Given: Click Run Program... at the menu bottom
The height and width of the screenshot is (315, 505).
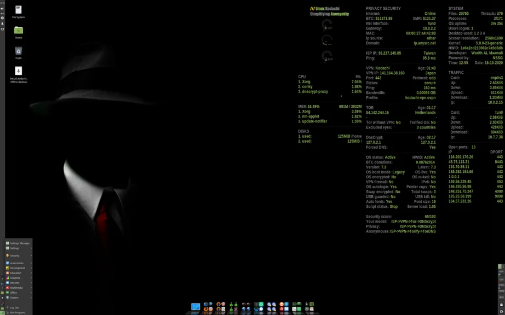Looking at the screenshot, I should pos(16,312).
